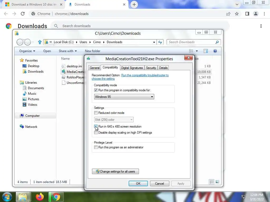Bookmark this page with the star icon
This screenshot has height=202, width=270.
click(x=237, y=14)
